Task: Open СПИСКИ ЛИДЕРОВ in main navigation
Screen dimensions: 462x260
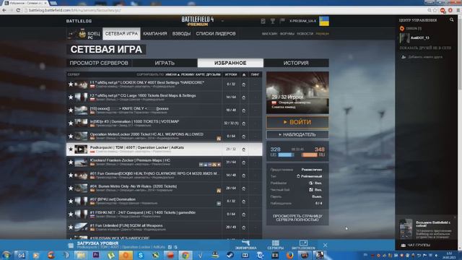Action: click(216, 34)
